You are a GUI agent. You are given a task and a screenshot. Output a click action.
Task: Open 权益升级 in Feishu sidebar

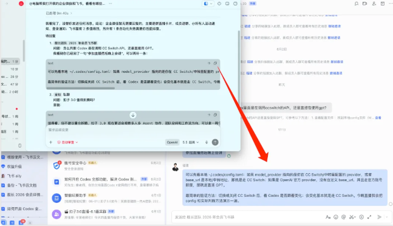(12, 166)
